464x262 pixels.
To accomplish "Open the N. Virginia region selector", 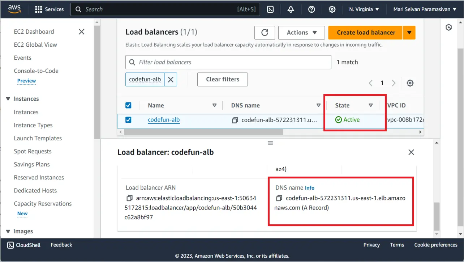I will pos(364,9).
